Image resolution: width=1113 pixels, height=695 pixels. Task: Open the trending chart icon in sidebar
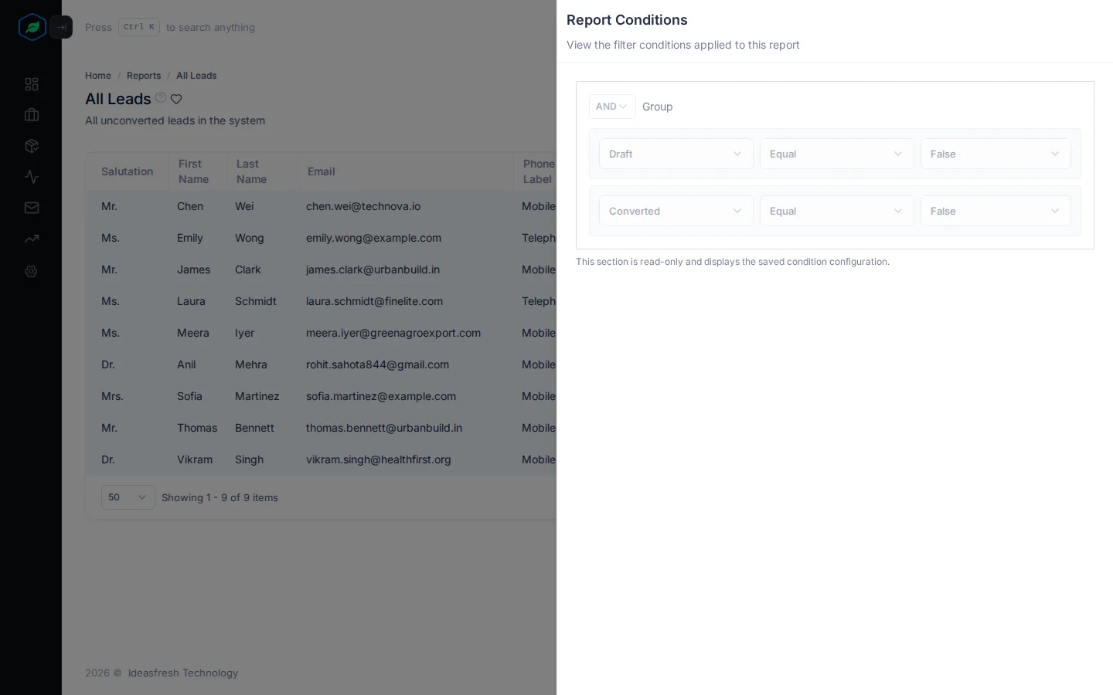32,239
